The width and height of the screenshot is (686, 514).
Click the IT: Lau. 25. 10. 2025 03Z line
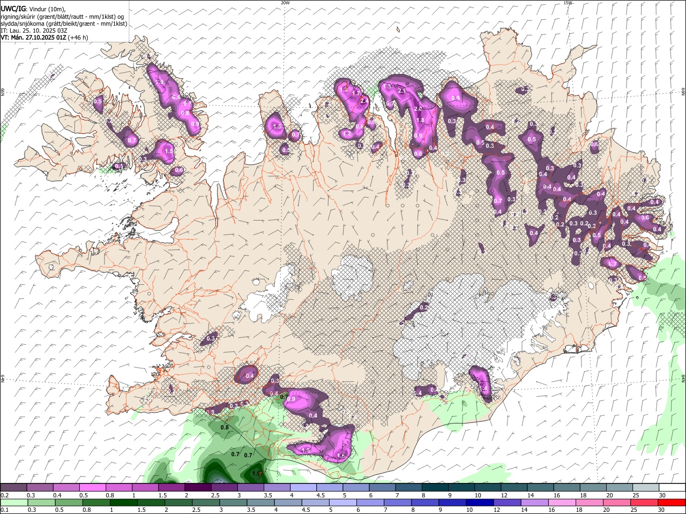[x=34, y=31]
